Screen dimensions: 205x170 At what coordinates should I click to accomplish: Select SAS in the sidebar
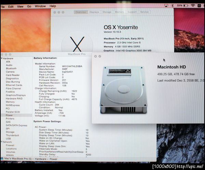8,122
